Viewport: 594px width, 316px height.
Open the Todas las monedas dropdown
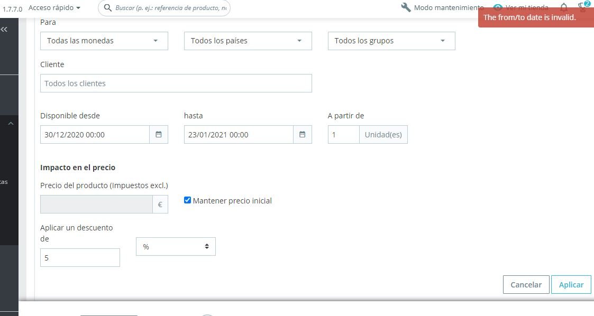point(104,41)
